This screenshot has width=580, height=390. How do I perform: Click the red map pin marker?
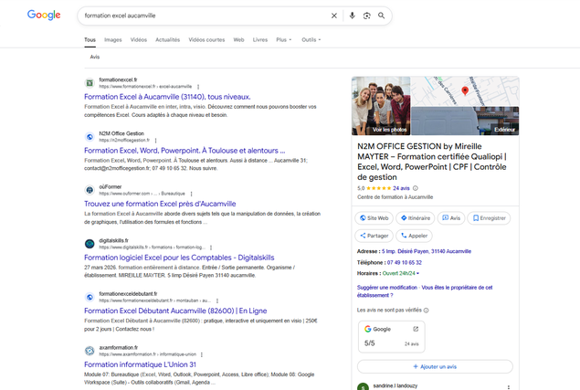tap(465, 90)
